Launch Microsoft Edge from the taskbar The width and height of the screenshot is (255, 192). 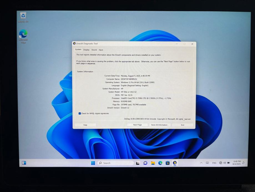point(160,163)
